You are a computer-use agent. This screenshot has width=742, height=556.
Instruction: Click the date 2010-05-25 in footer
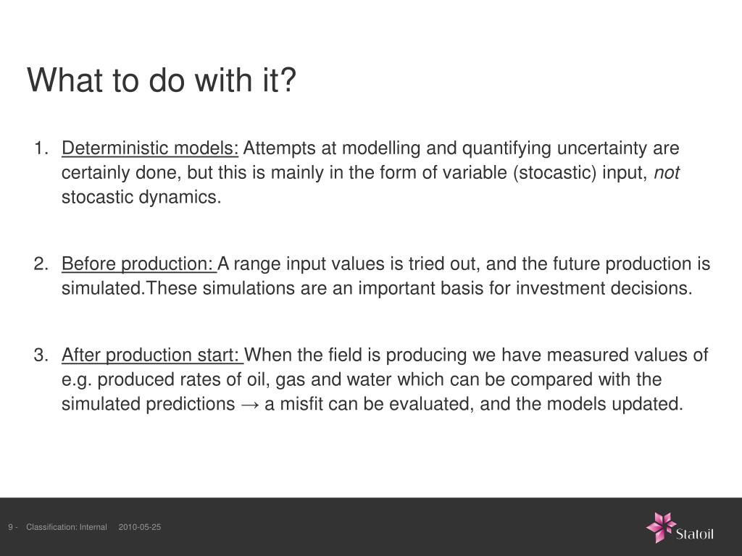pos(140,527)
